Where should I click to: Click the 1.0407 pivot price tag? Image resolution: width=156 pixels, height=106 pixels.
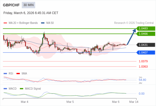[146, 52]
